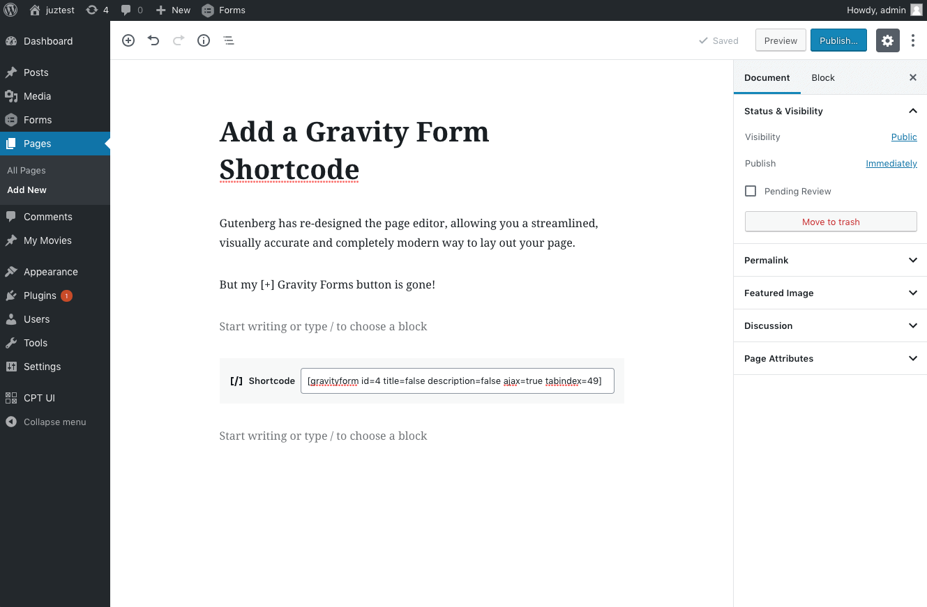Open the more tools vertical dots menu

pyautogui.click(x=913, y=40)
